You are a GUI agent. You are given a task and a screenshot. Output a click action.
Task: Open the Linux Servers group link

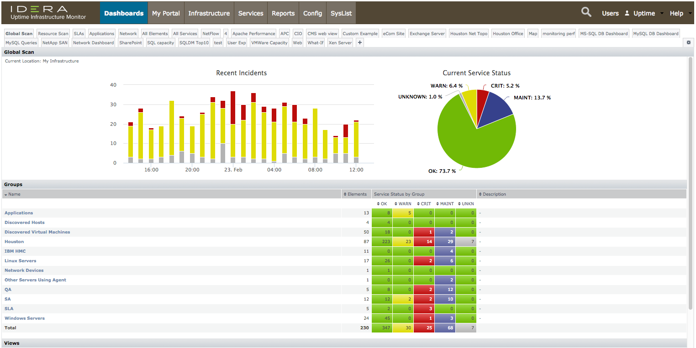click(x=20, y=261)
